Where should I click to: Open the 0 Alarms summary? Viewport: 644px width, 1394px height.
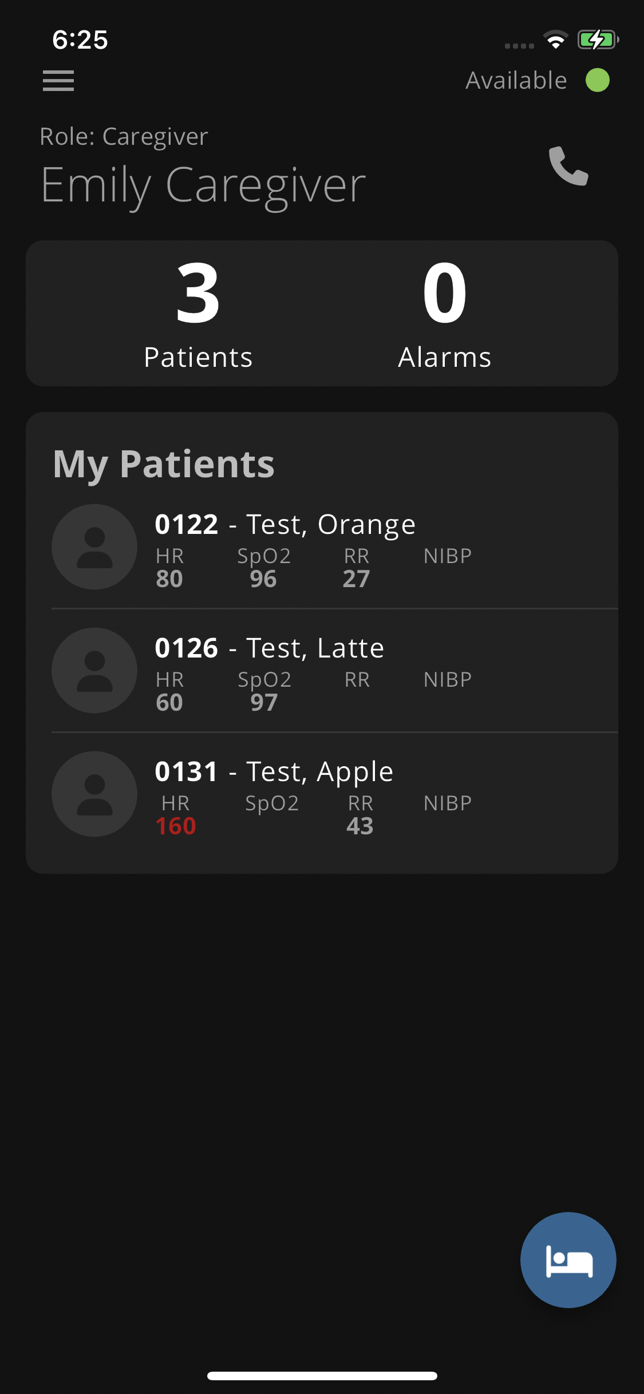pos(445,314)
